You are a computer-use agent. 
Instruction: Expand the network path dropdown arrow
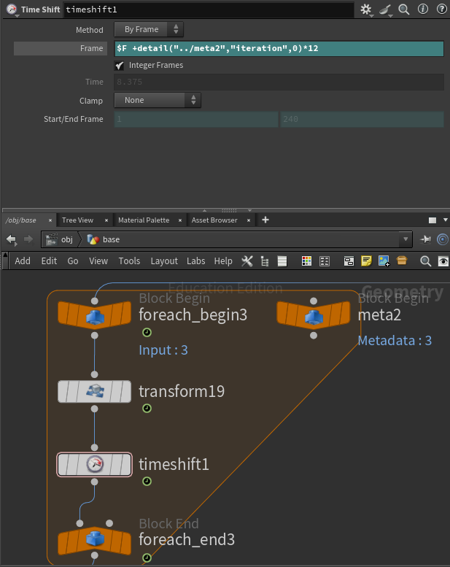coord(406,239)
